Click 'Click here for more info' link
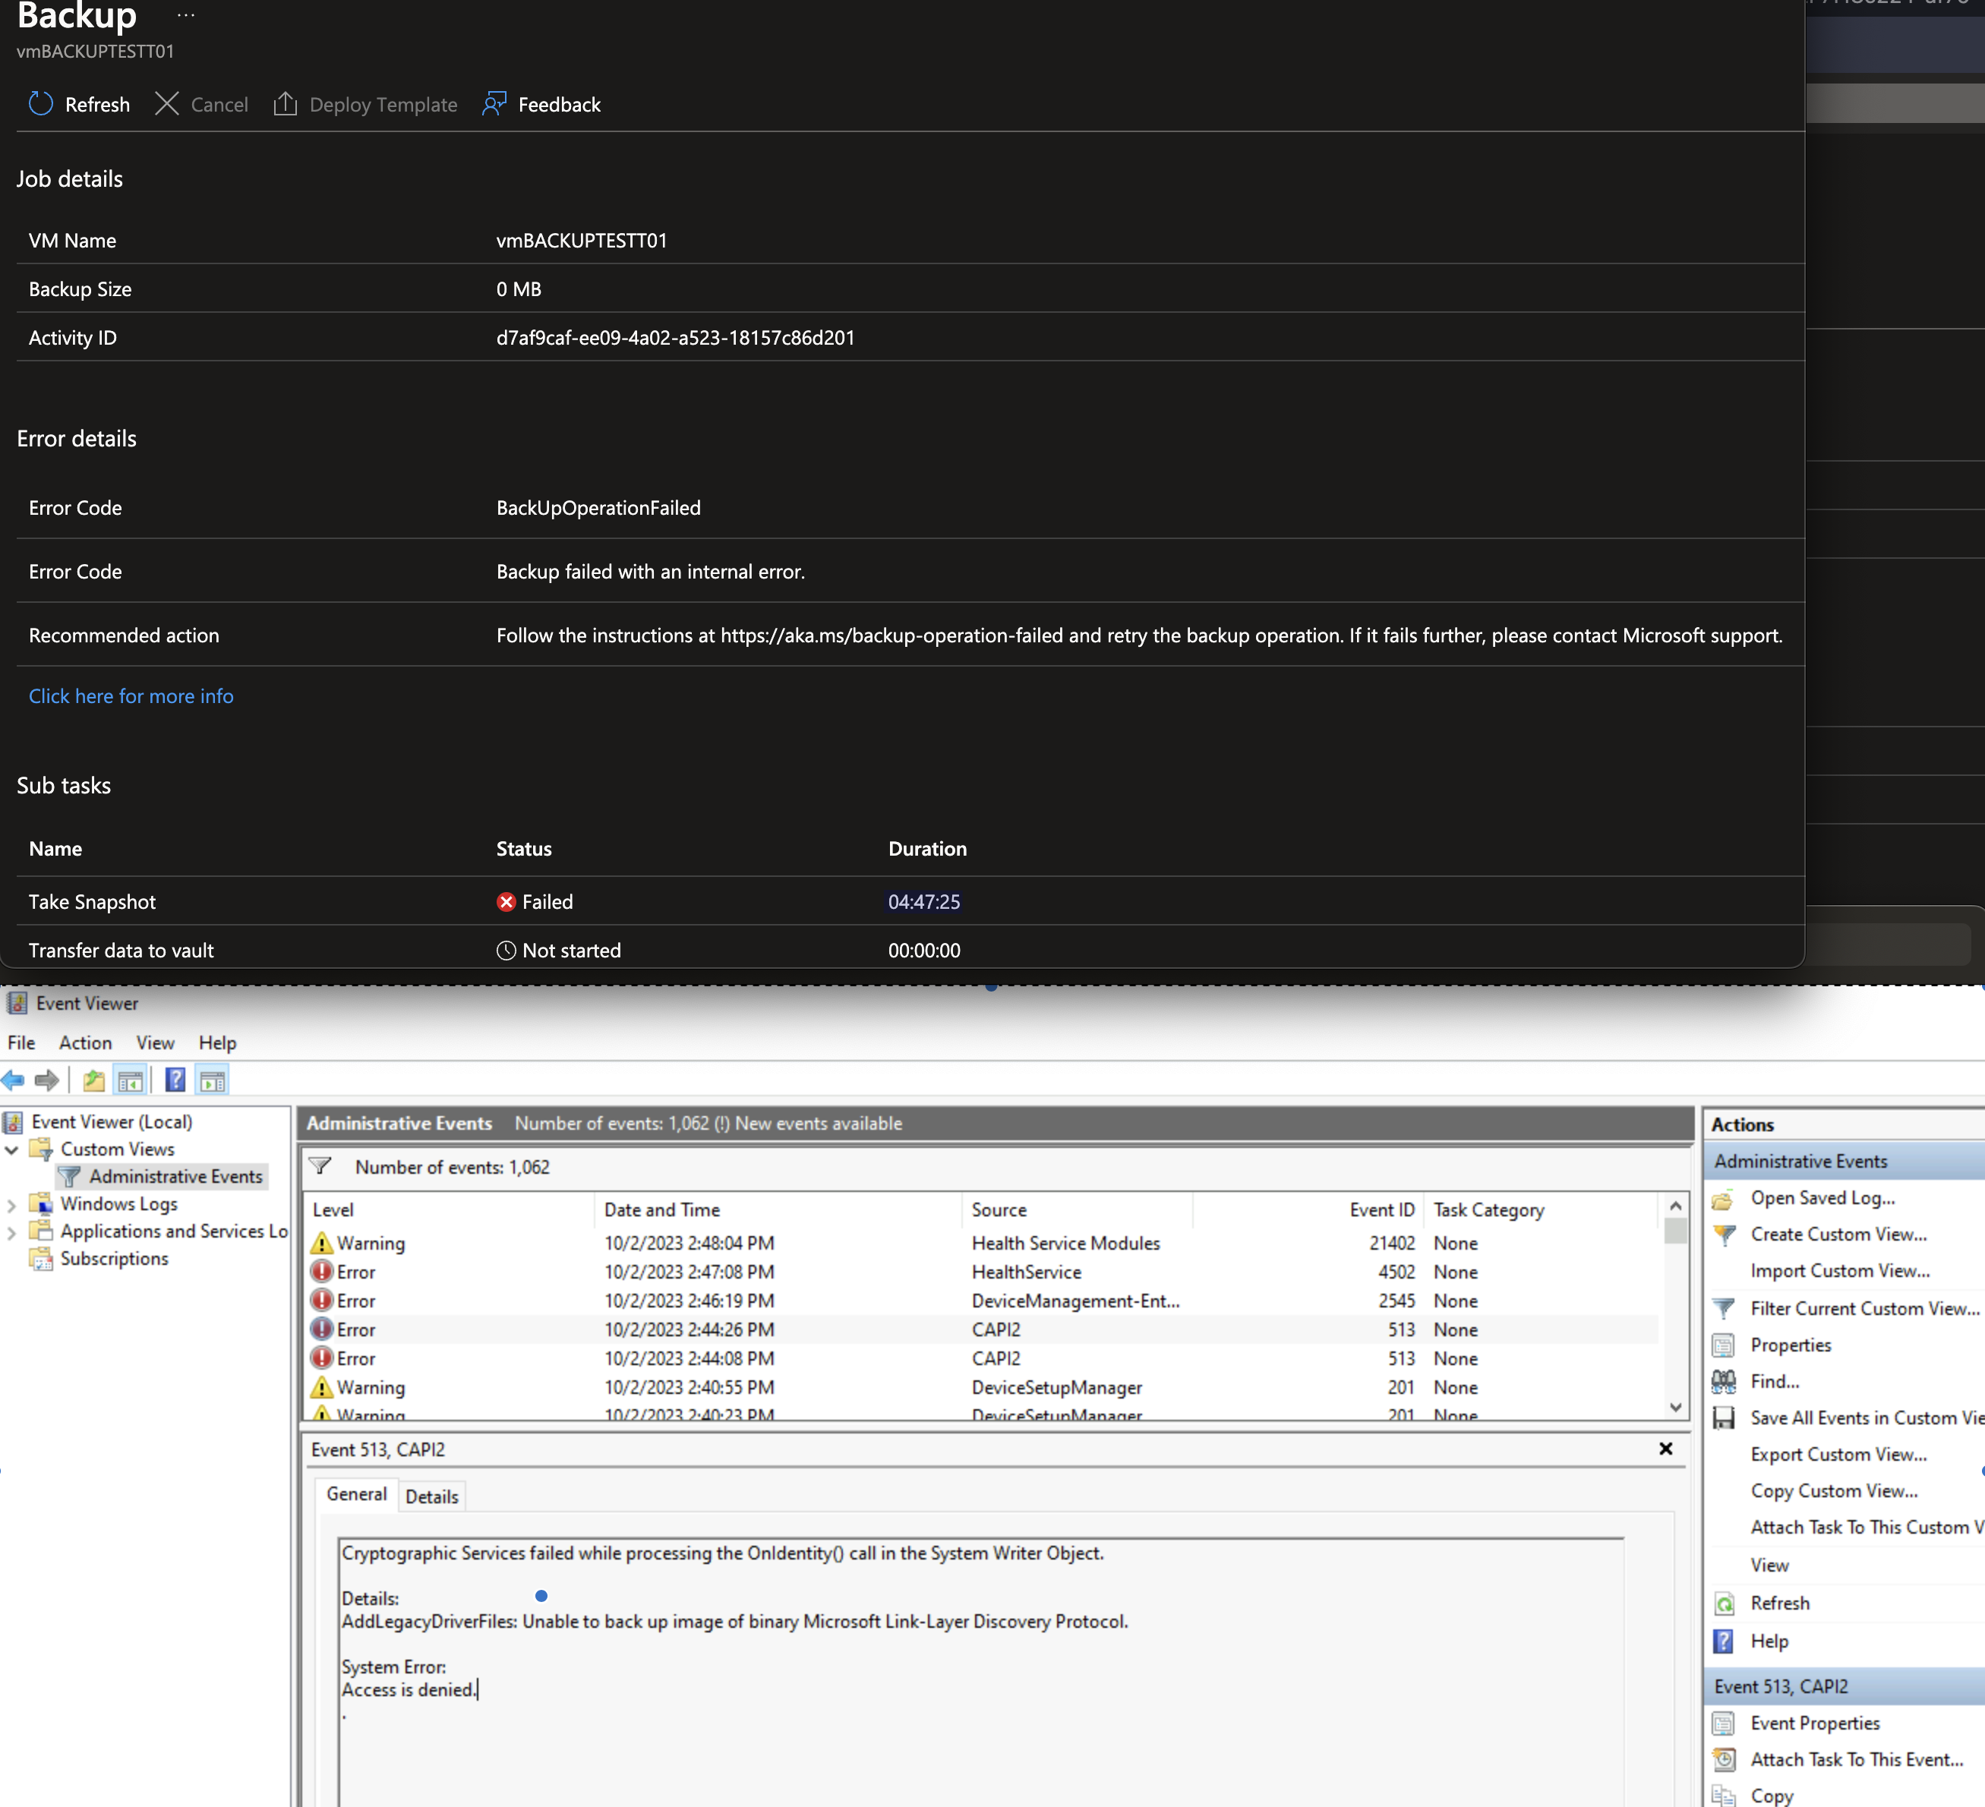Screen dimensions: 1985x1807 (x=131, y=695)
